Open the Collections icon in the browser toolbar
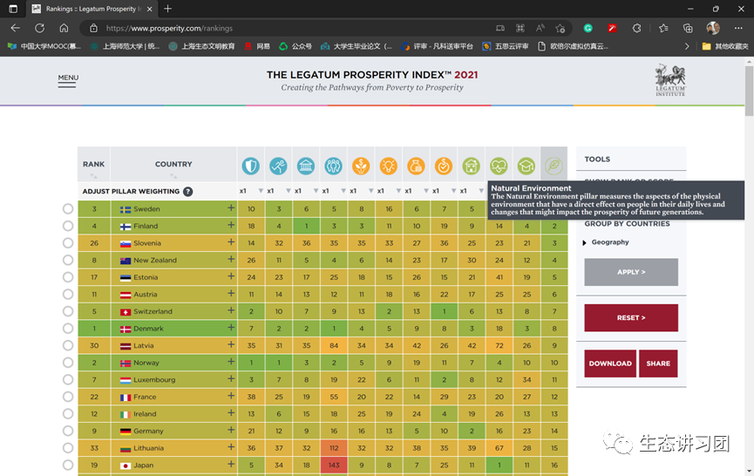 click(x=688, y=29)
